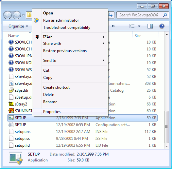This screenshot has height=169, width=172.
Task: Click the IZArc icon in context menu
Action: 37,37
